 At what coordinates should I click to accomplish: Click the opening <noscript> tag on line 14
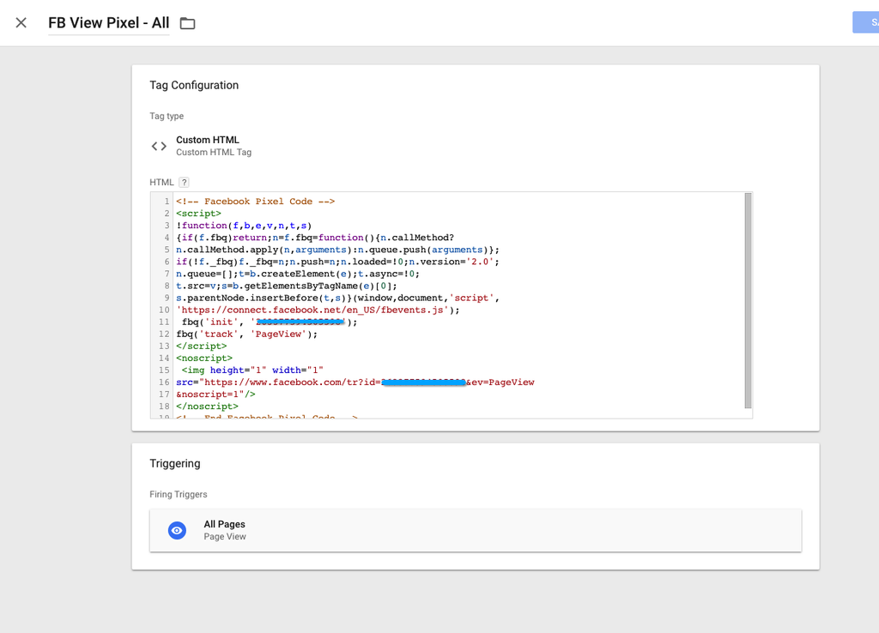204,358
